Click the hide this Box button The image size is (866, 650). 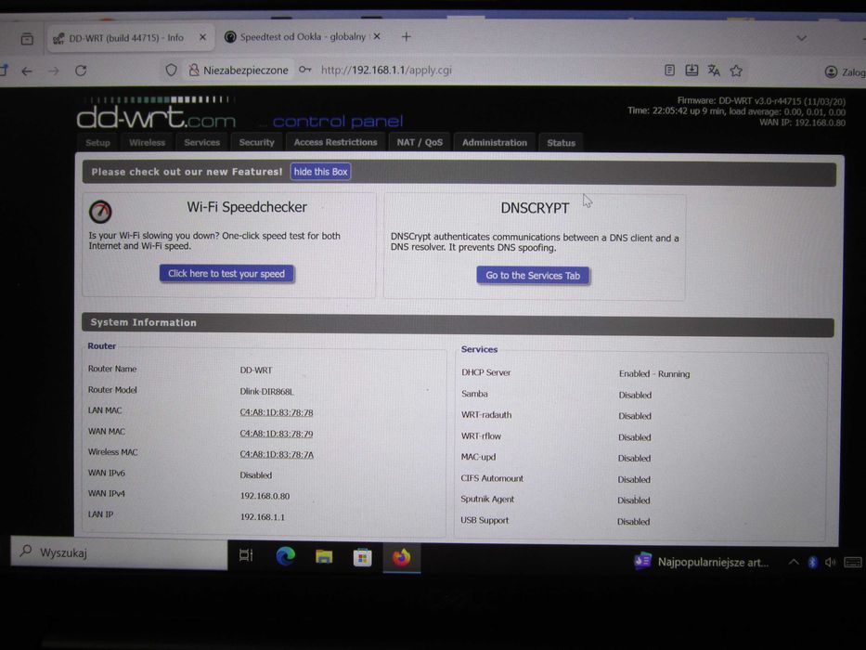pos(320,172)
